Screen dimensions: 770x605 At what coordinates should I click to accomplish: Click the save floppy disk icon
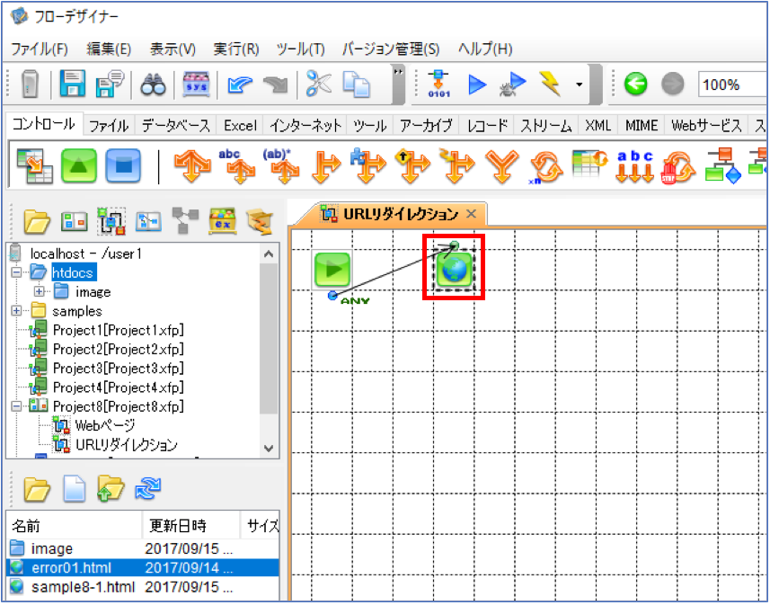coord(73,84)
